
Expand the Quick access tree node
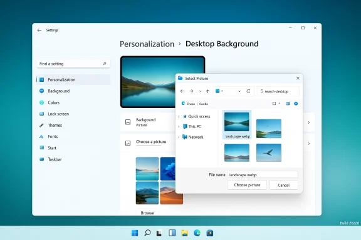coord(179,117)
